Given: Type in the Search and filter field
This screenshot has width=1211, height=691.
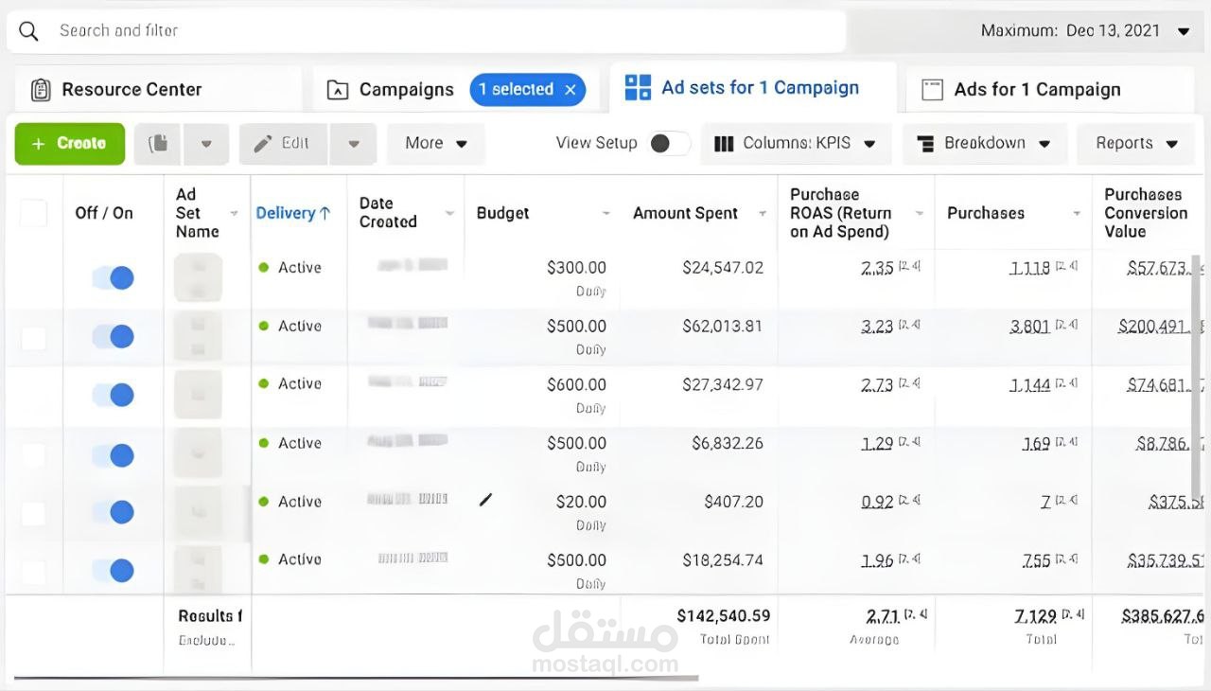Looking at the screenshot, I should 445,31.
